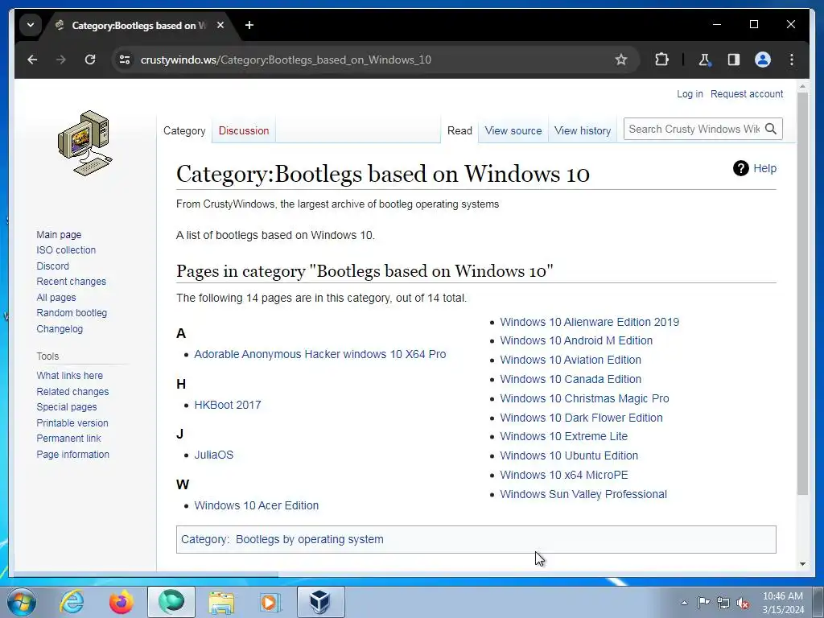Image resolution: width=824 pixels, height=618 pixels.
Task: Click Bootlegs by operating system category
Action: [x=310, y=540]
